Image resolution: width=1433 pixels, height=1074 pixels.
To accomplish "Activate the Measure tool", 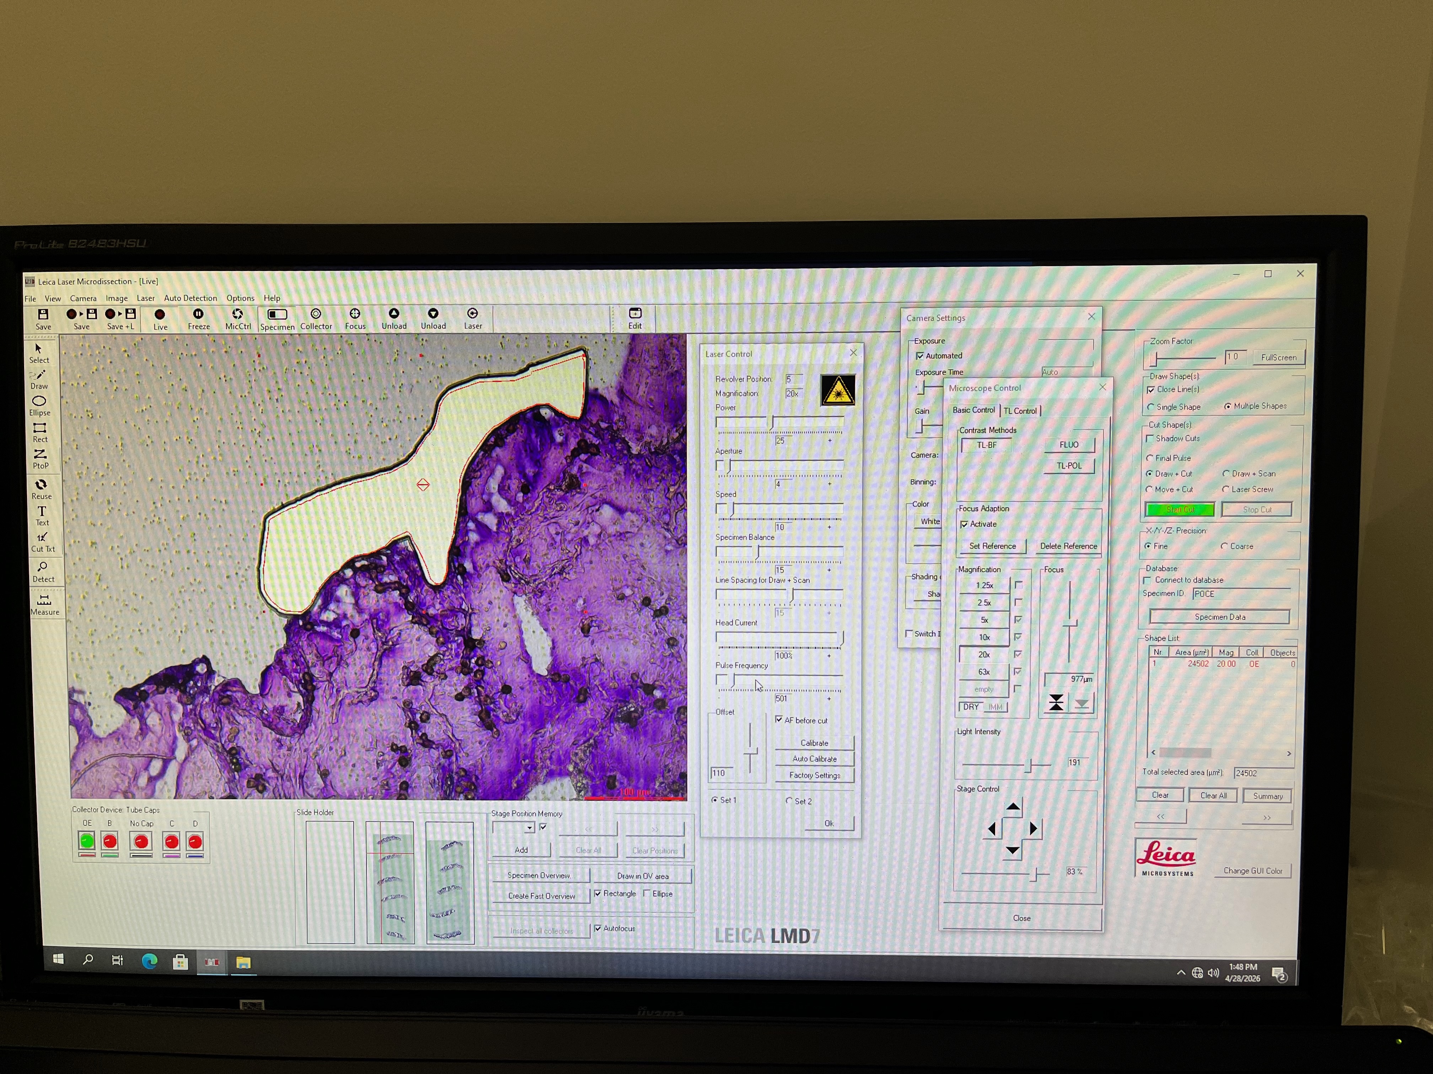I will point(45,605).
